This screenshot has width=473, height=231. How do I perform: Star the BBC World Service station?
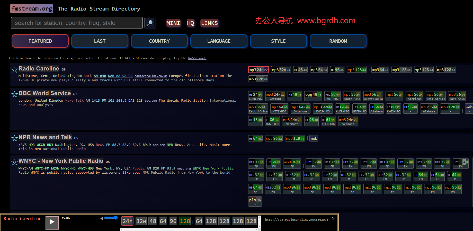pyautogui.click(x=14, y=94)
